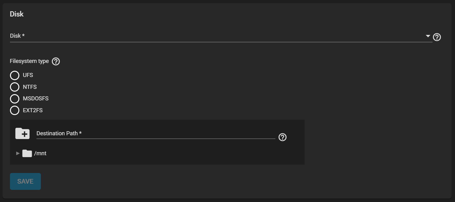Expand the /mnt tree triangle
Screen dimensions: 455x202
[18, 153]
